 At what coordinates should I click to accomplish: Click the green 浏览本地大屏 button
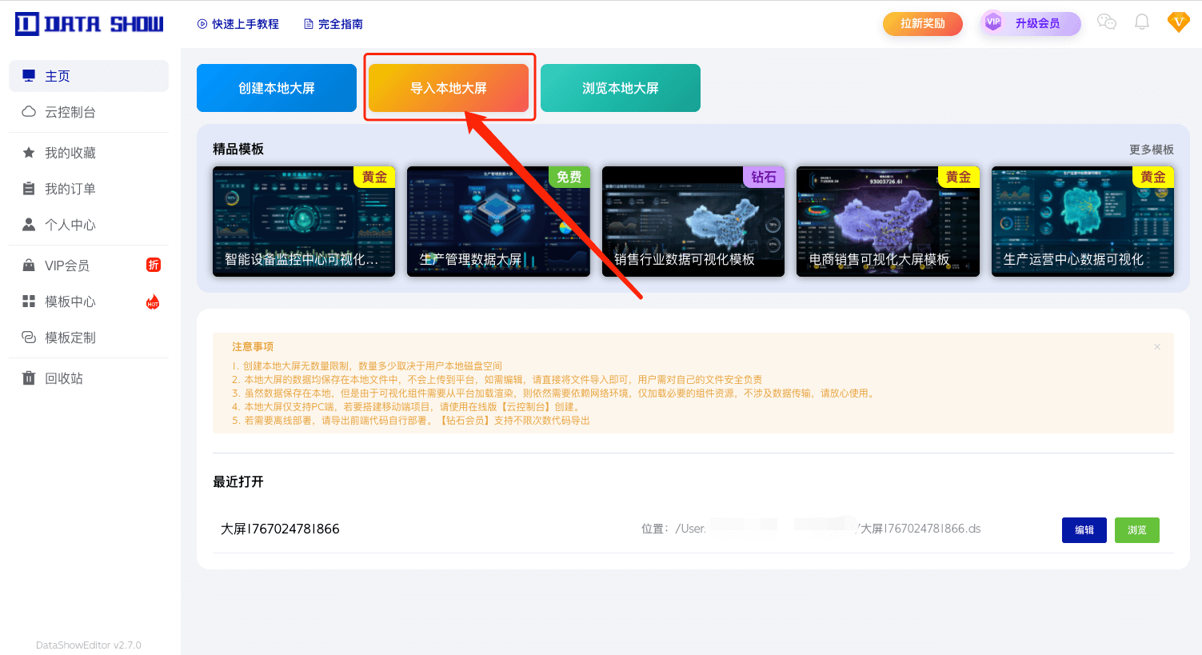point(621,88)
